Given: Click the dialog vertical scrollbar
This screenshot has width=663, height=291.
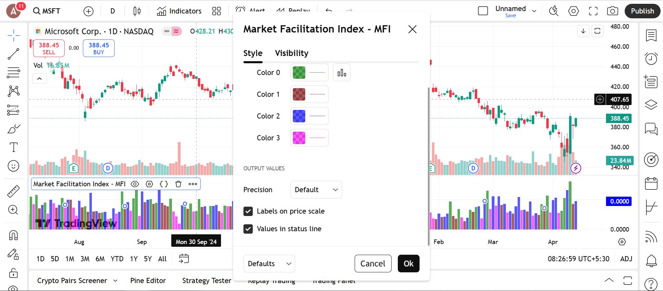Looking at the screenshot, I should pyautogui.click(x=429, y=166).
